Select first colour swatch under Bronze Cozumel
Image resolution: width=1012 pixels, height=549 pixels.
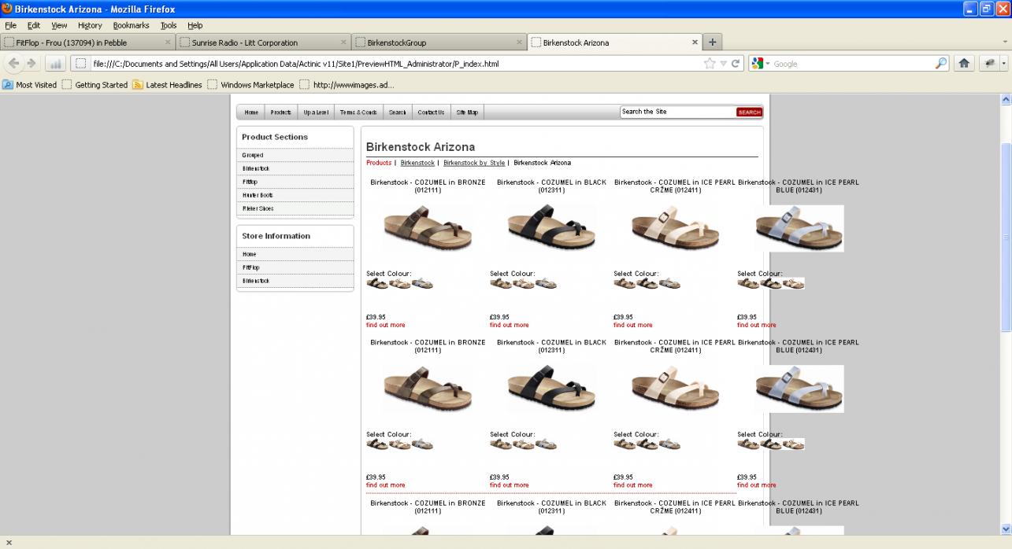point(377,284)
